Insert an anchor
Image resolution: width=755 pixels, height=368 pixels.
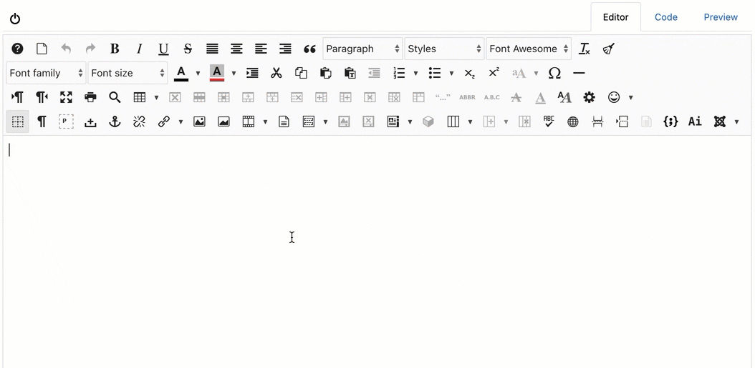pyautogui.click(x=115, y=121)
